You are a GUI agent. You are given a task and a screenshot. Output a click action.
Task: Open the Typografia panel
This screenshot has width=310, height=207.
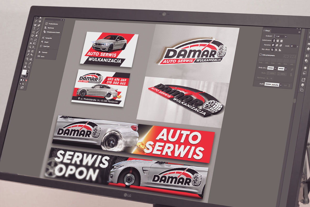pos(47,38)
